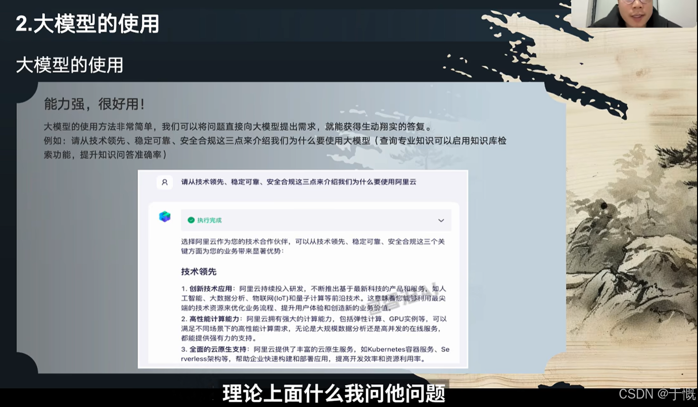This screenshot has height=407, width=698.
Task: Click the sentence starting 选择阿里云作为您的技术合作伙伴
Action: (313, 246)
